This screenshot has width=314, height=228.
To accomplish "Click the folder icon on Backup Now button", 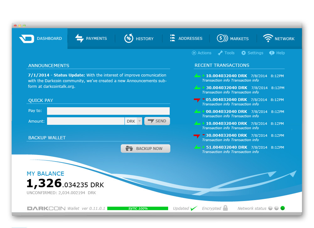I will pos(129,149).
